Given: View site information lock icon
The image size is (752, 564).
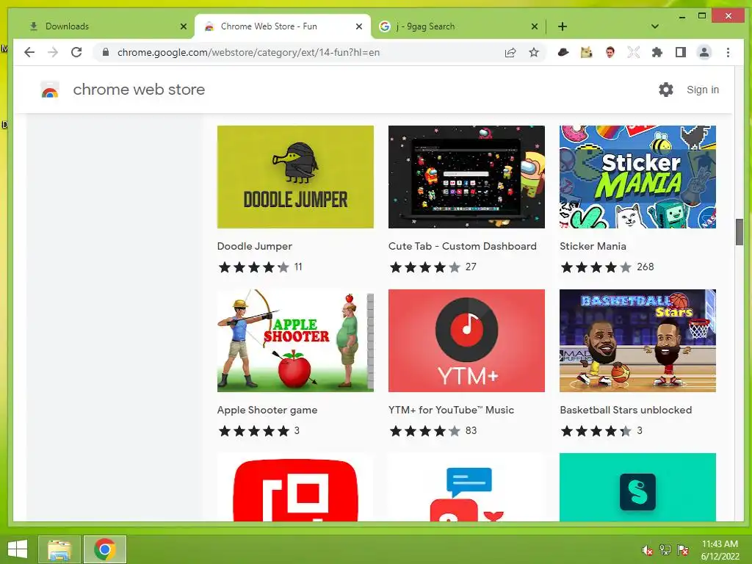Looking at the screenshot, I should click(106, 52).
